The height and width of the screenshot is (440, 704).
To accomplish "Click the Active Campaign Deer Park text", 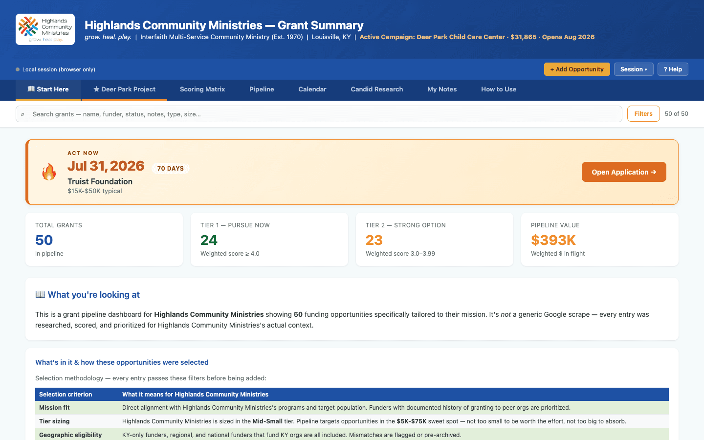I will click(477, 37).
